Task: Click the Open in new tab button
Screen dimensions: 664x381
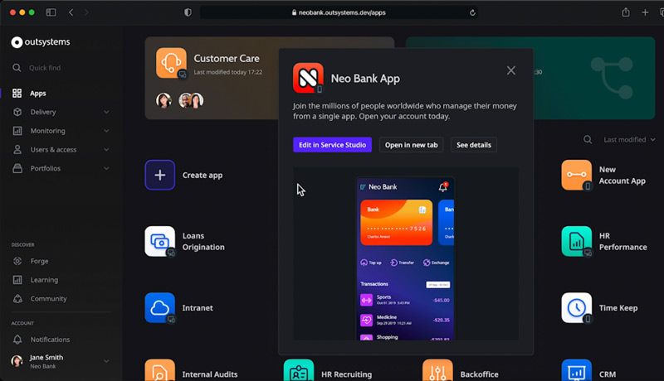Action: click(x=409, y=145)
